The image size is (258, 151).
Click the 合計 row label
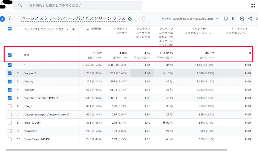coord(26,55)
